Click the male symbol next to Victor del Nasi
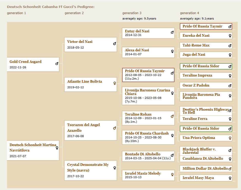241x190 pixels. point(114,44)
